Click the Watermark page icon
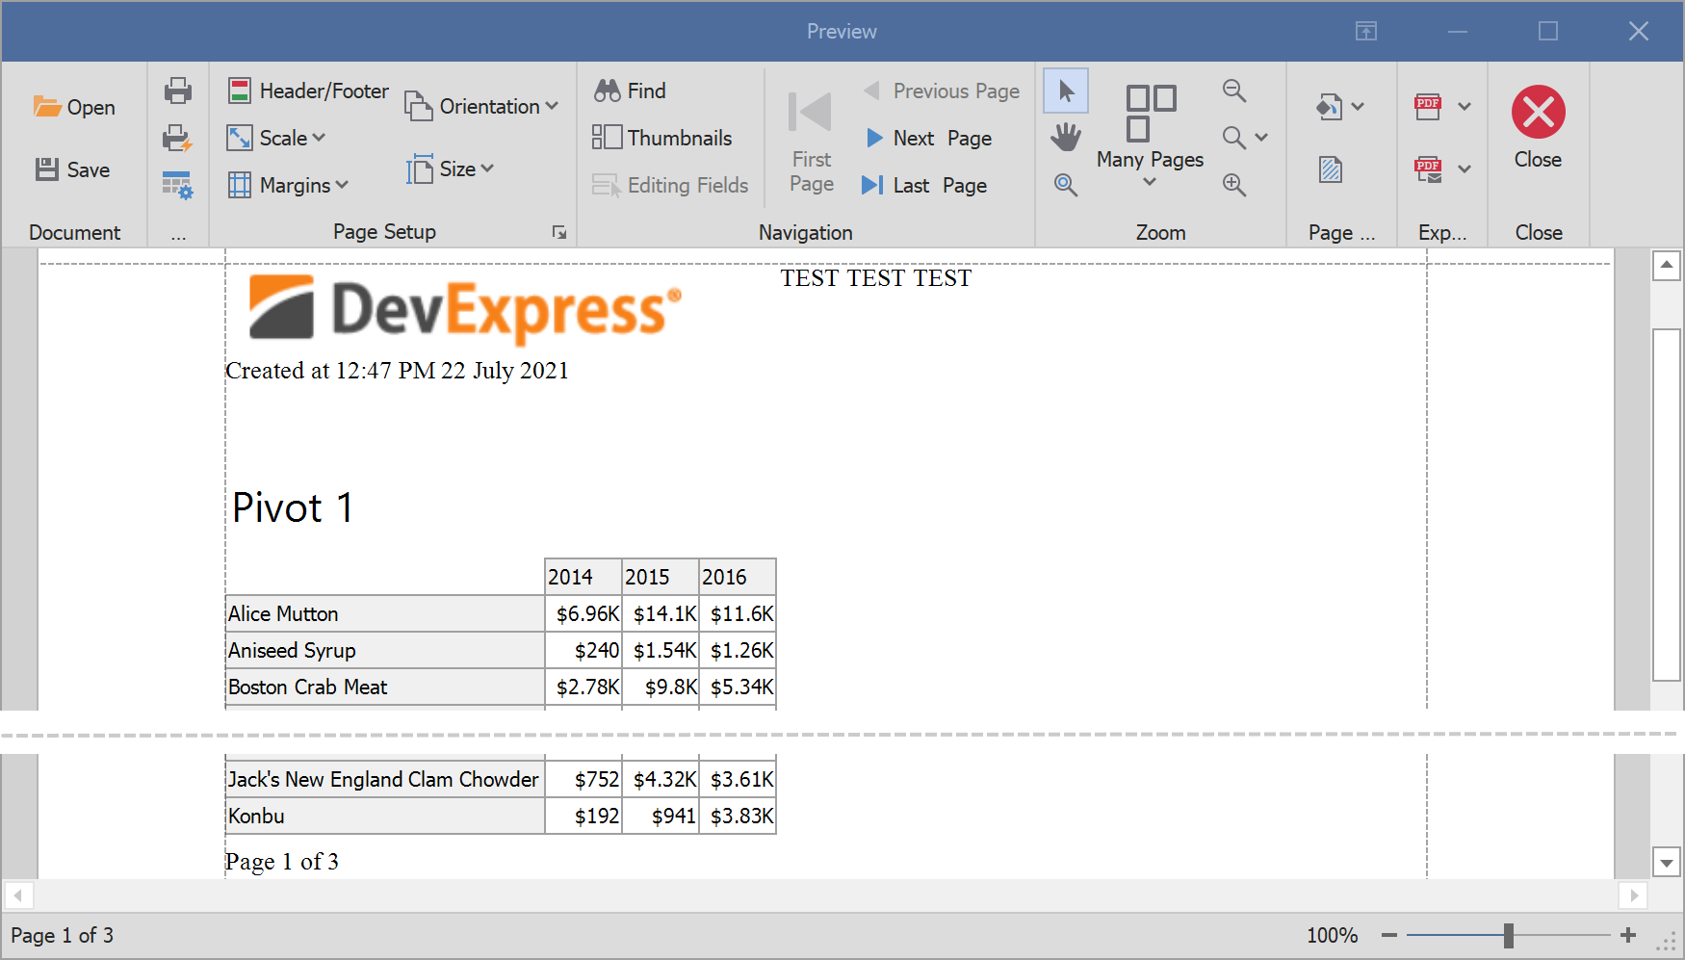Screen dimensions: 1685x960 (x=1331, y=170)
